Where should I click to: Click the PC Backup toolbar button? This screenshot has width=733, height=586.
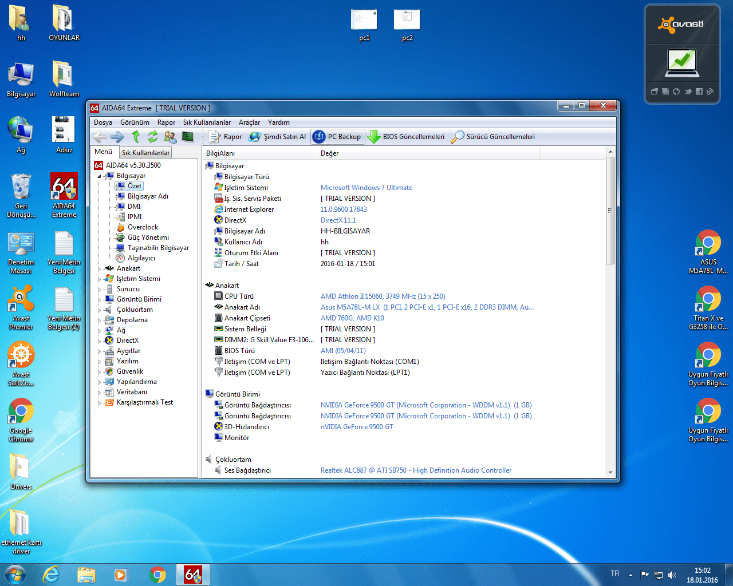tap(338, 137)
